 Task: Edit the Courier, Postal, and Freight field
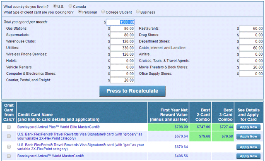point(122,80)
